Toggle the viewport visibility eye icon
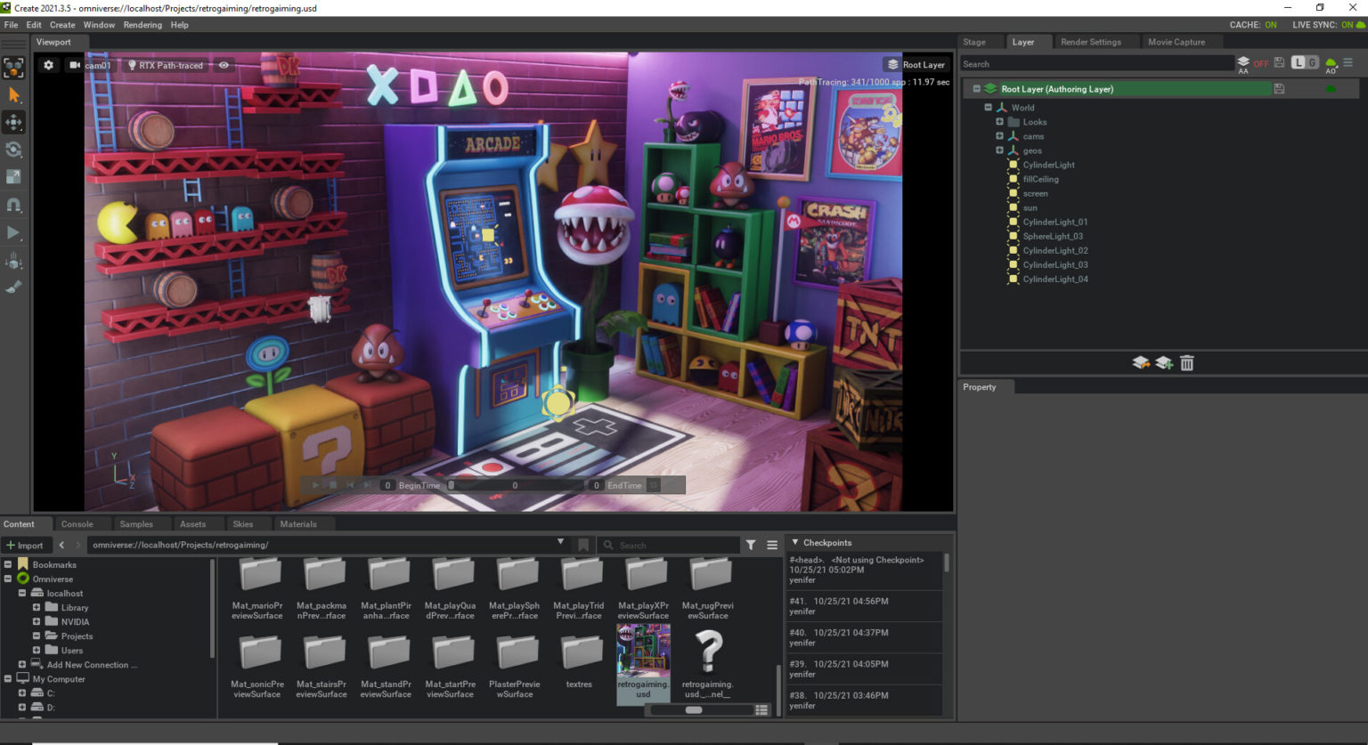 coord(224,65)
